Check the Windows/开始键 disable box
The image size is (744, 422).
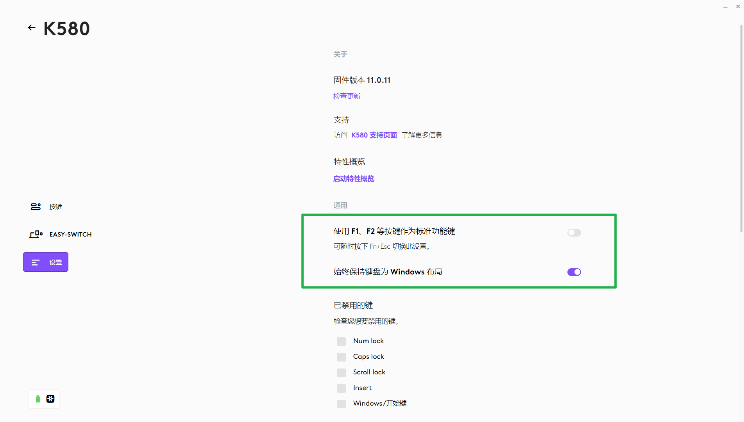click(341, 404)
